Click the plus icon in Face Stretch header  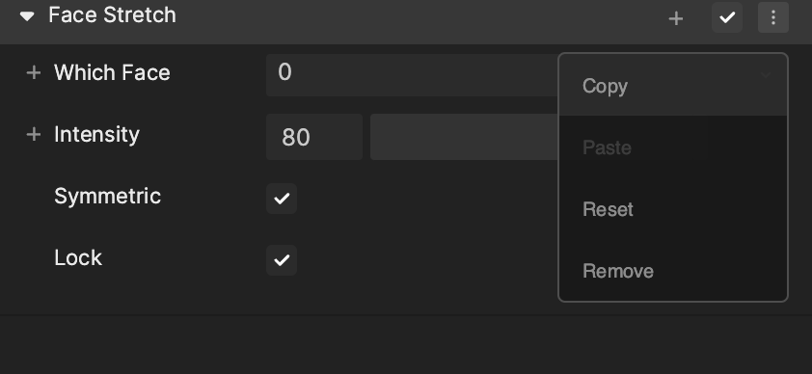pos(676,18)
